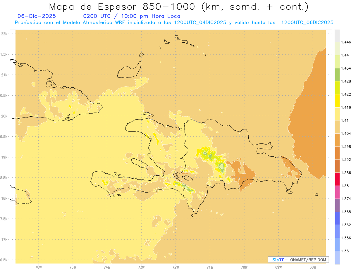Click the legend value '1.422'
The height and width of the screenshot is (271, 351).
[x=346, y=94]
